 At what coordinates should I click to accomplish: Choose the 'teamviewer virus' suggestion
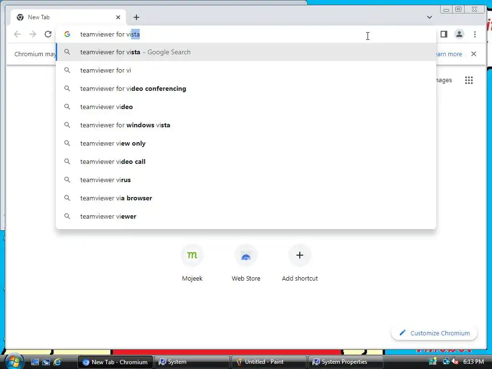246,180
